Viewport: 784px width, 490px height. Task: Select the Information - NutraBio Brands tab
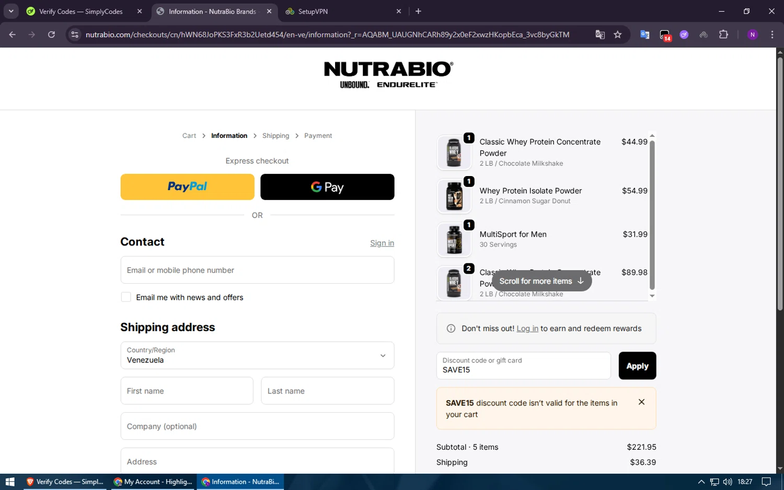[212, 11]
